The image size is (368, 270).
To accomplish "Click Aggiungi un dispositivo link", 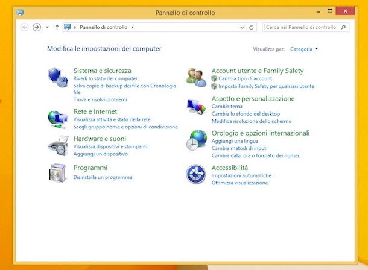I will click(x=101, y=154).
